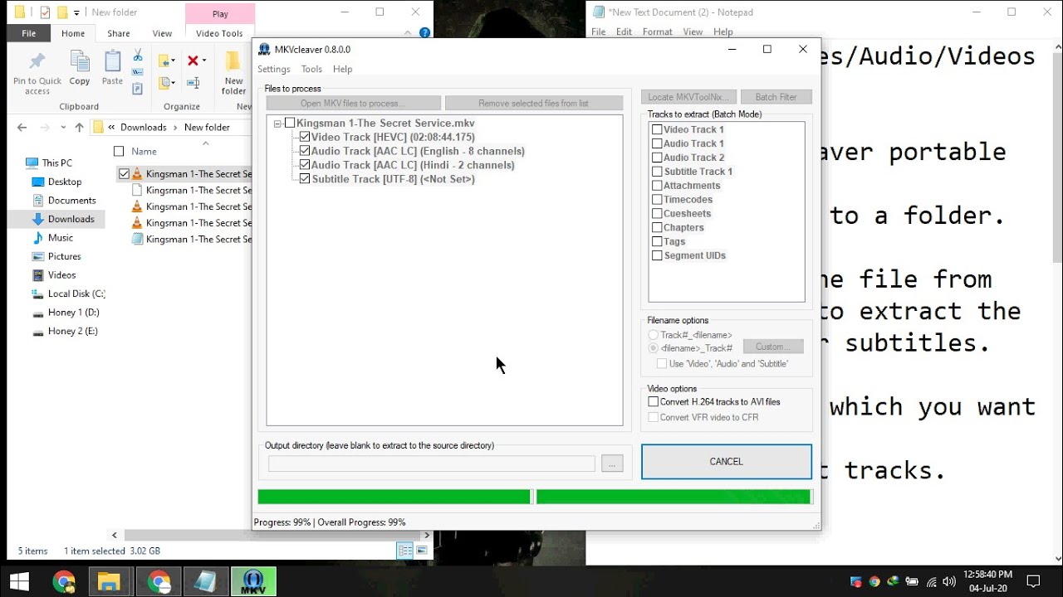Click the network Wi-Fi tray icon
The width and height of the screenshot is (1063, 597).
click(931, 581)
